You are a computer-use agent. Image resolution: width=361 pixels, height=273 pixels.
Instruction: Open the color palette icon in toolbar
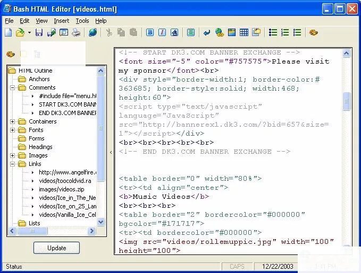click(x=313, y=32)
